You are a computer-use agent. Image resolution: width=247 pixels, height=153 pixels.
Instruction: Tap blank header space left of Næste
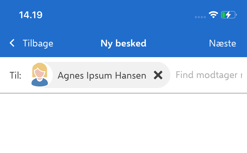point(179,43)
